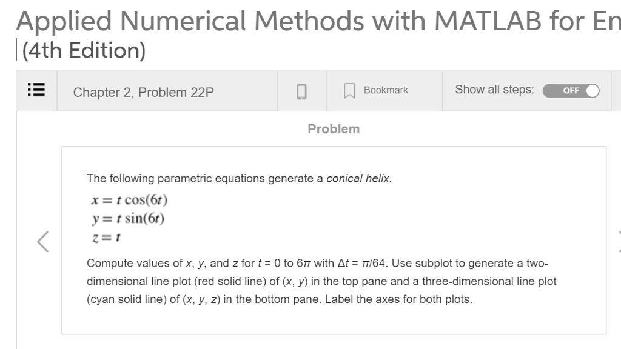Select the Problem section heading
This screenshot has height=349, width=621.
(x=334, y=129)
